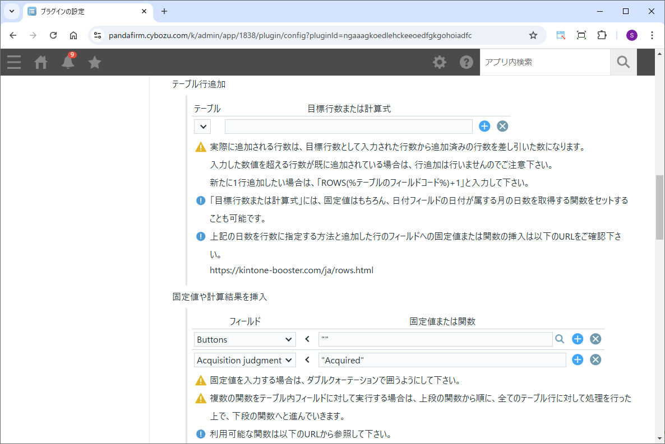Open the favorites star in kintone header

coord(95,62)
